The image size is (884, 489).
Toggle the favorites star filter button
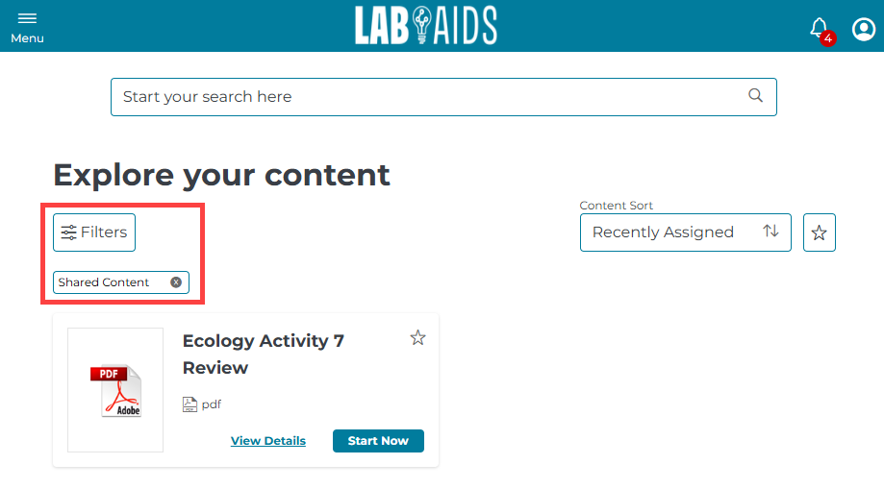point(820,232)
